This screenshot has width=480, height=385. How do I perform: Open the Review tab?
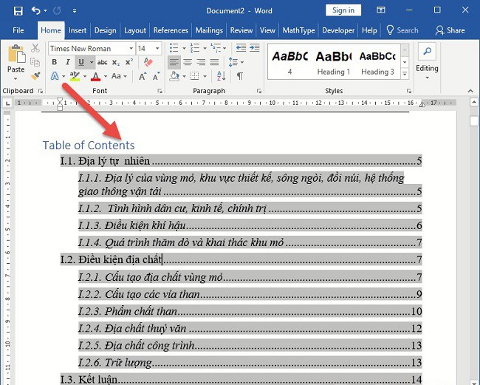coord(241,30)
